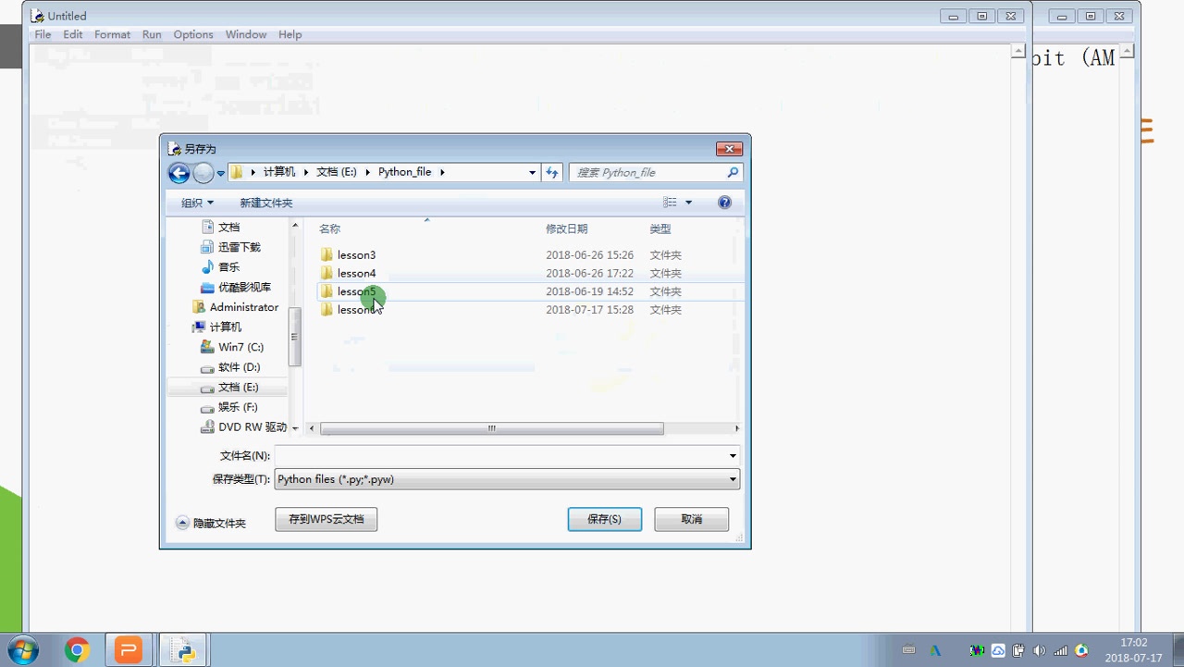Select 音乐 library in the sidebar
Viewport: 1184px width, 667px height.
pyautogui.click(x=228, y=266)
